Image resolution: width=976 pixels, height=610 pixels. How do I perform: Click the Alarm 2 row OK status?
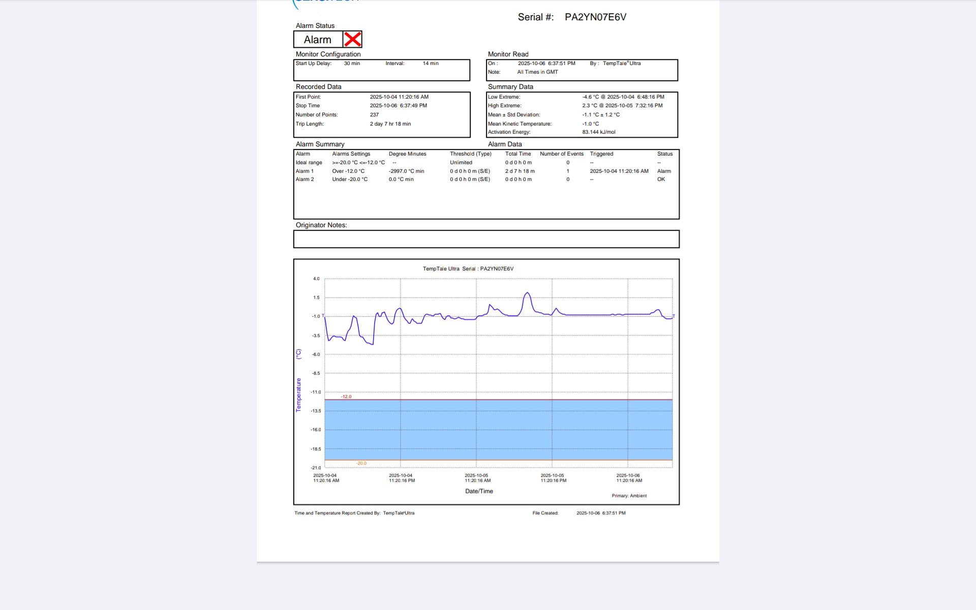(x=661, y=179)
